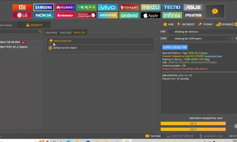The height and width of the screenshot is (142, 237).
Task: Click the DESKTOP-SK8K13B computer name
Action: point(180,136)
